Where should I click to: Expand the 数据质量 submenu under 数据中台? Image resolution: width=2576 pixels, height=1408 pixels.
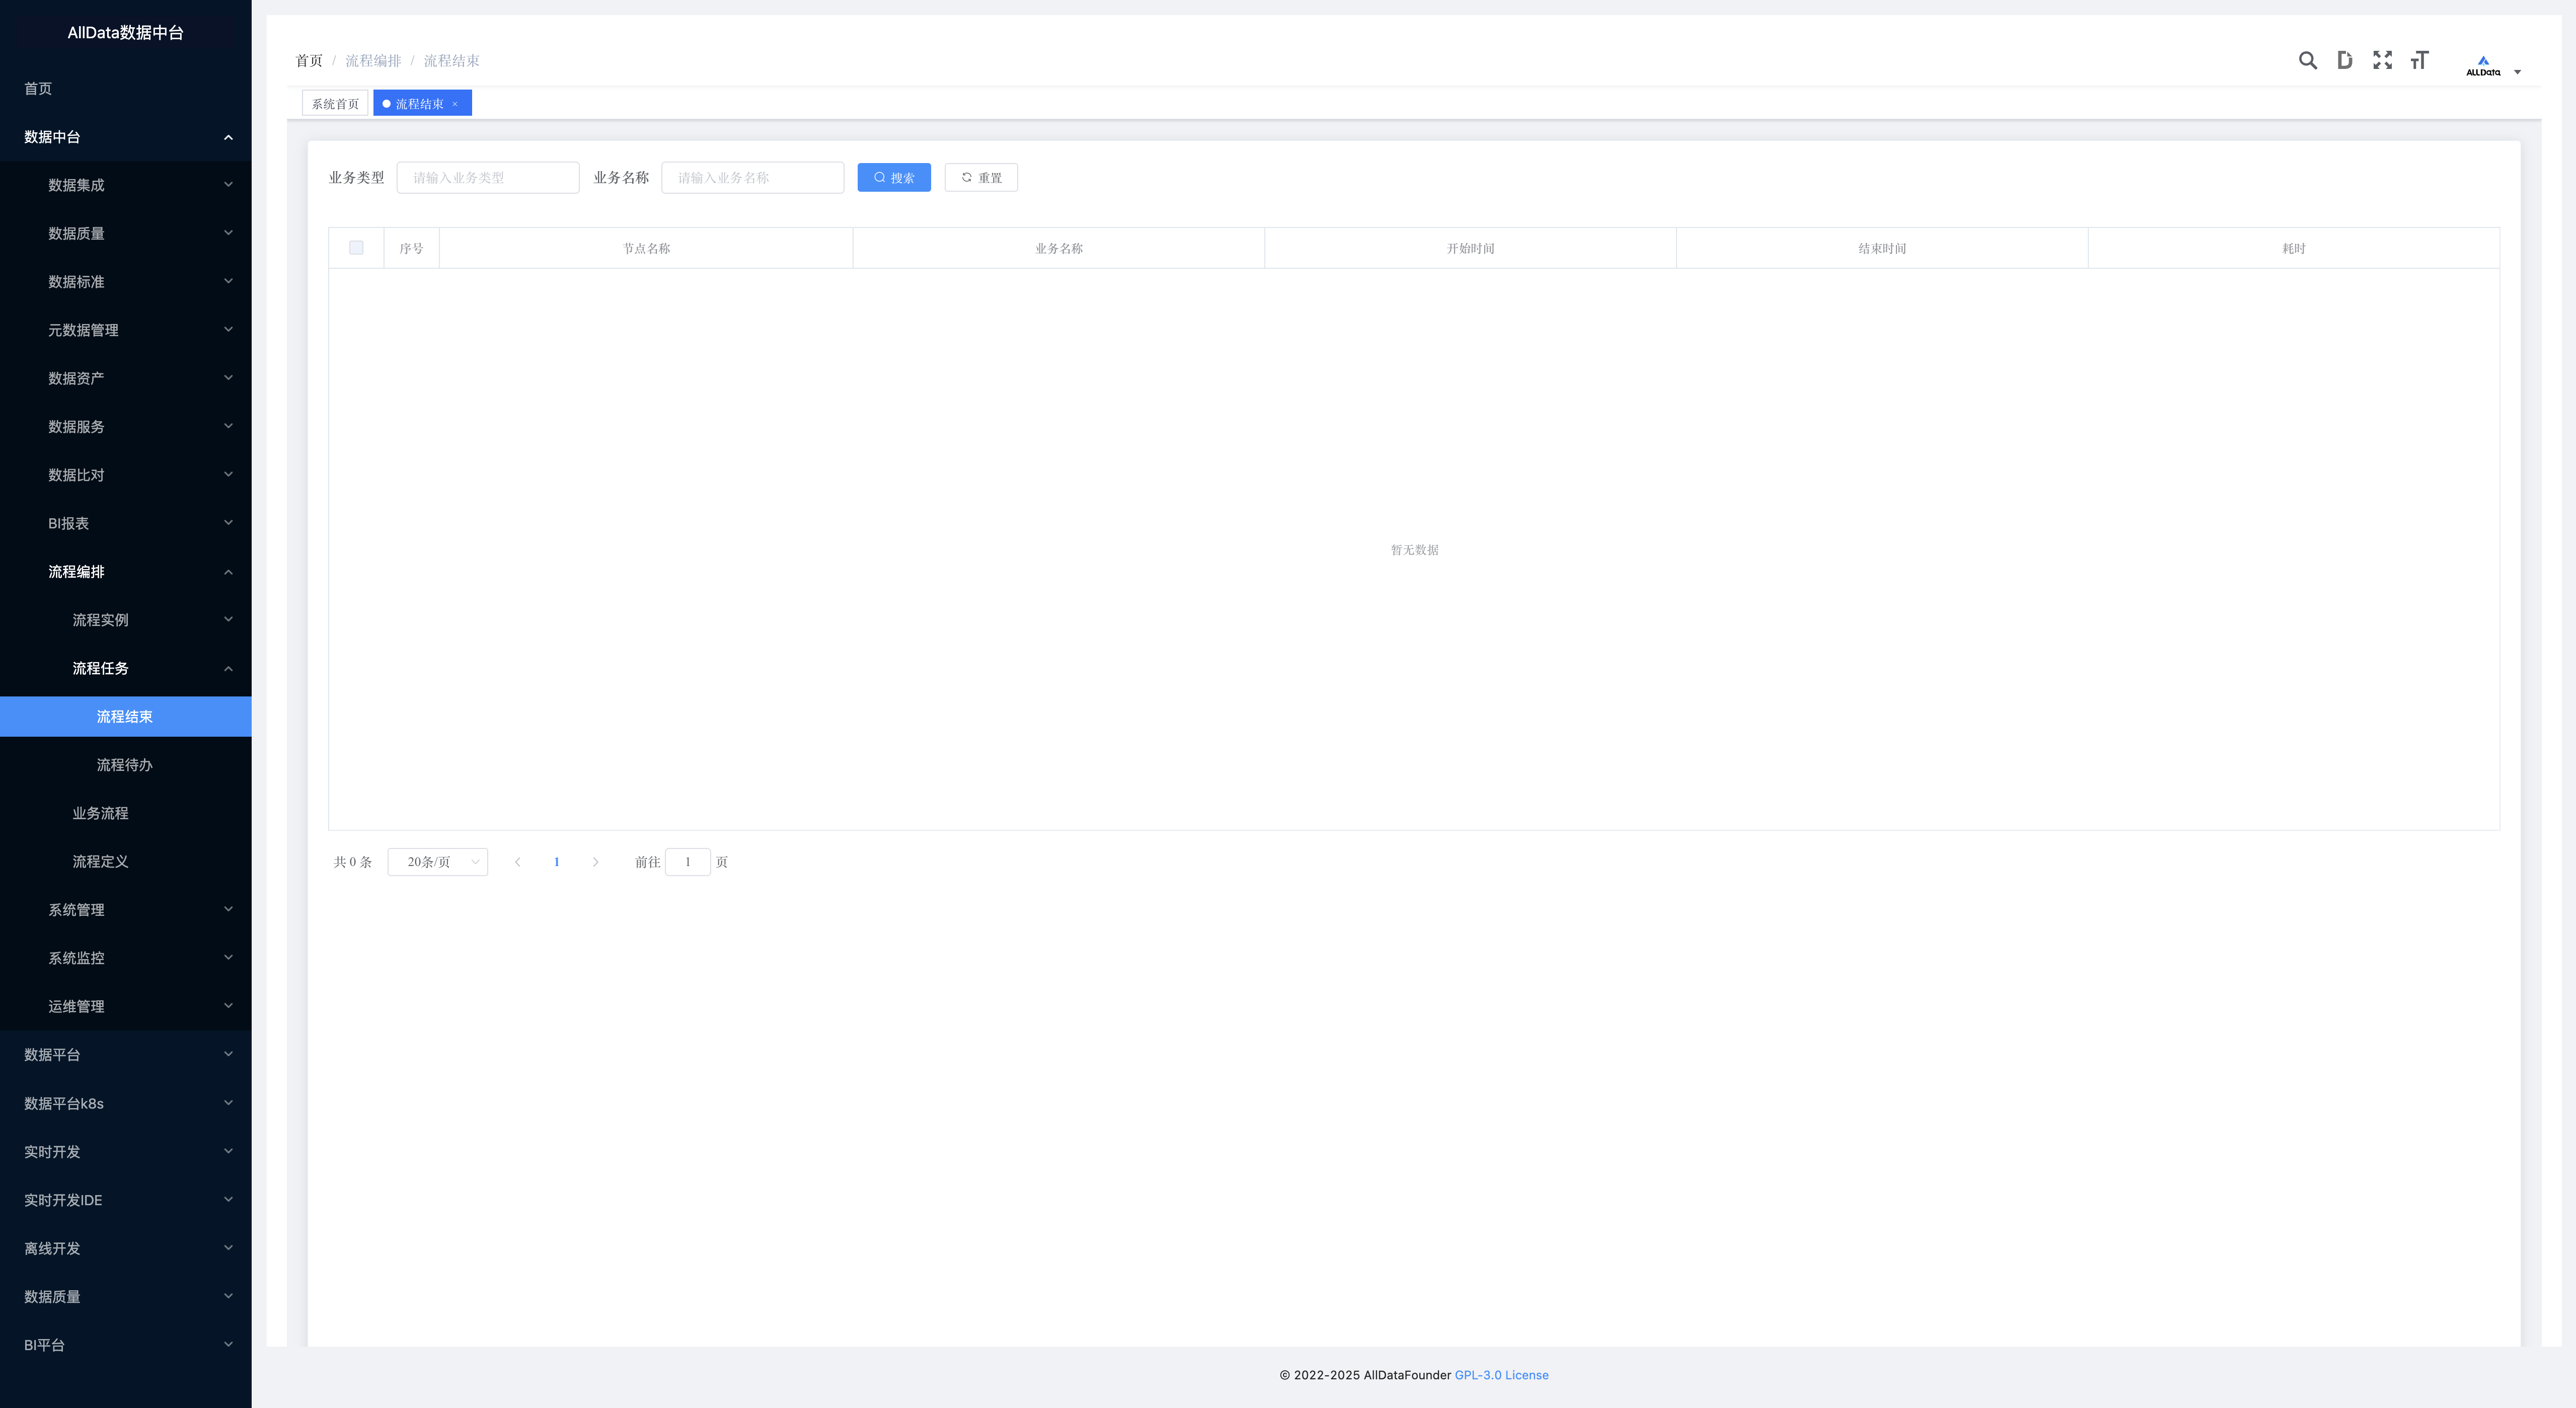tap(126, 233)
